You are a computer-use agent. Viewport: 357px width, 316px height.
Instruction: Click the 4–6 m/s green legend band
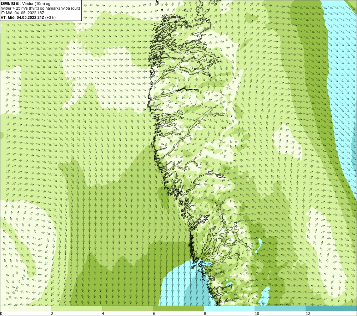(x=127, y=308)
